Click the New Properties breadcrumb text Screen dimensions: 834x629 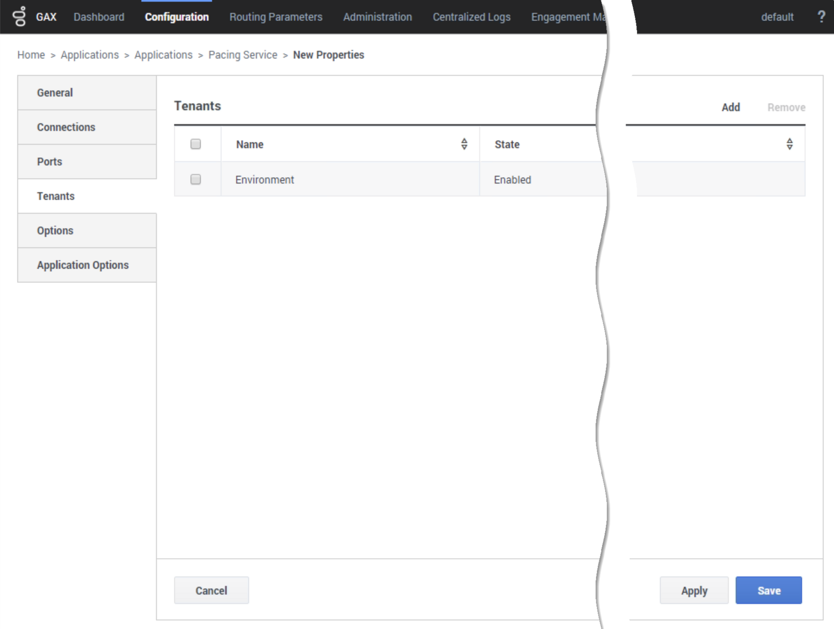coord(328,55)
